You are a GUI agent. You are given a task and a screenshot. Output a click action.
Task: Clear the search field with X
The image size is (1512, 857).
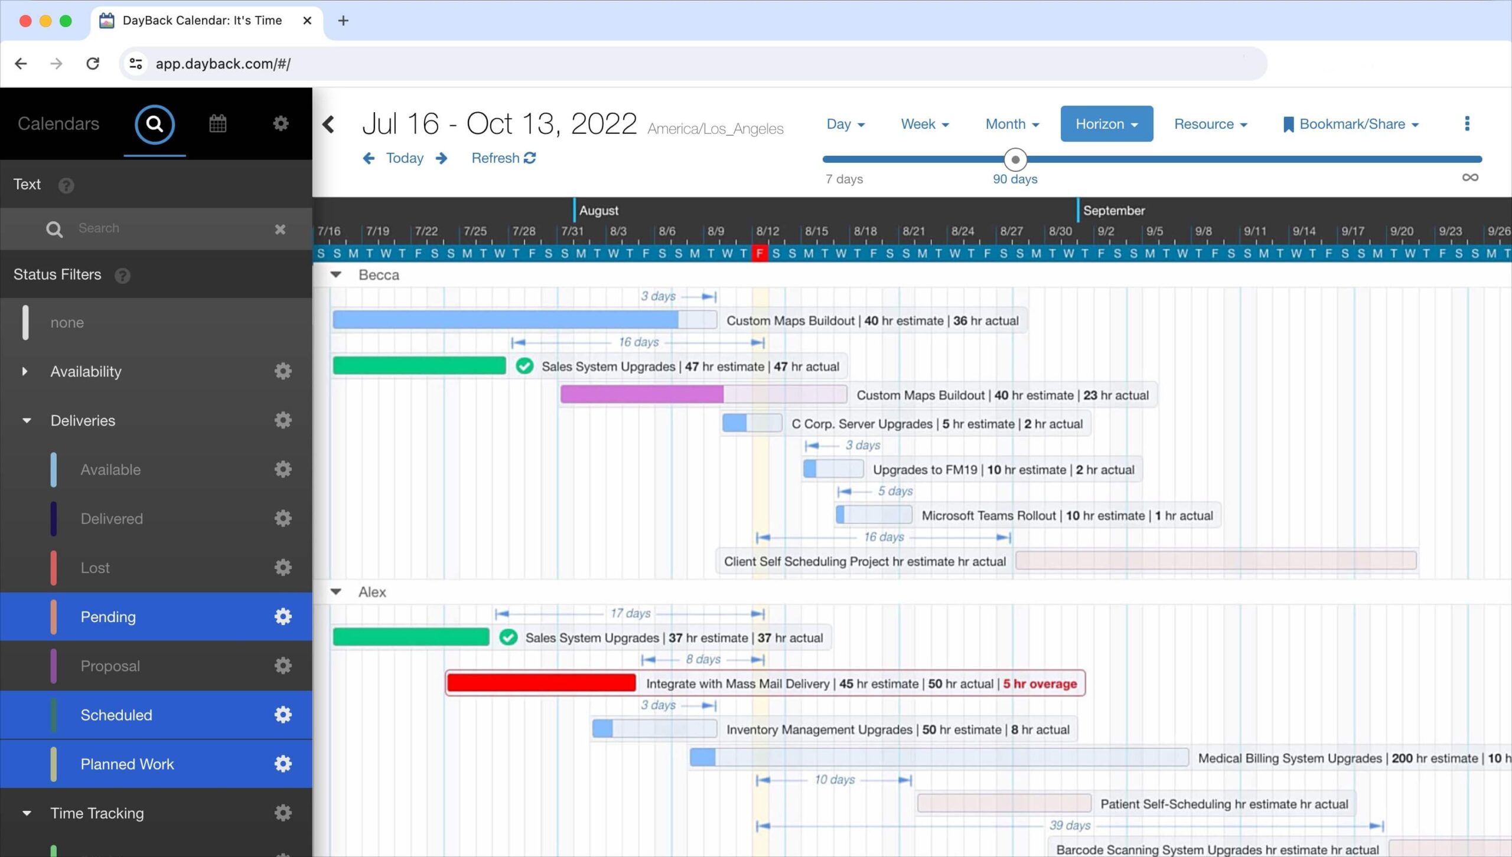pos(280,229)
